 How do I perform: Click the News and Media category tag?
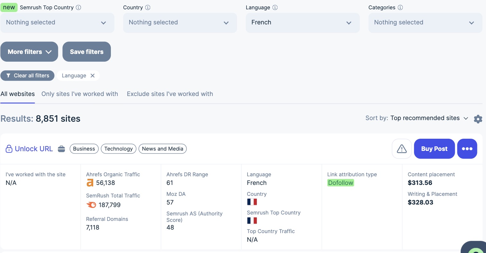[163, 149]
